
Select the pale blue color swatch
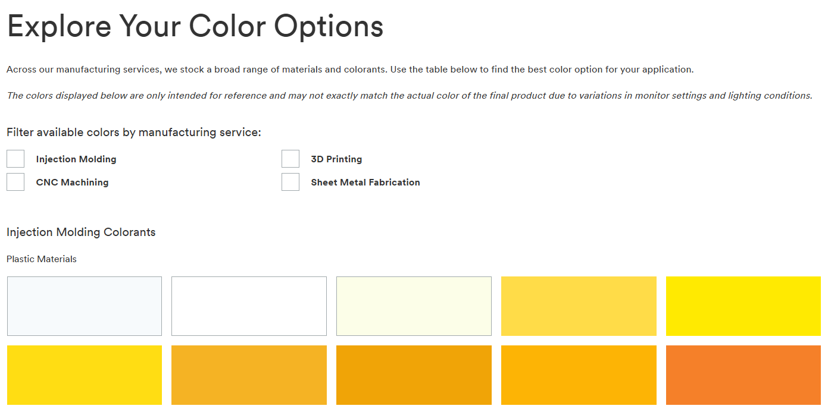pos(84,306)
